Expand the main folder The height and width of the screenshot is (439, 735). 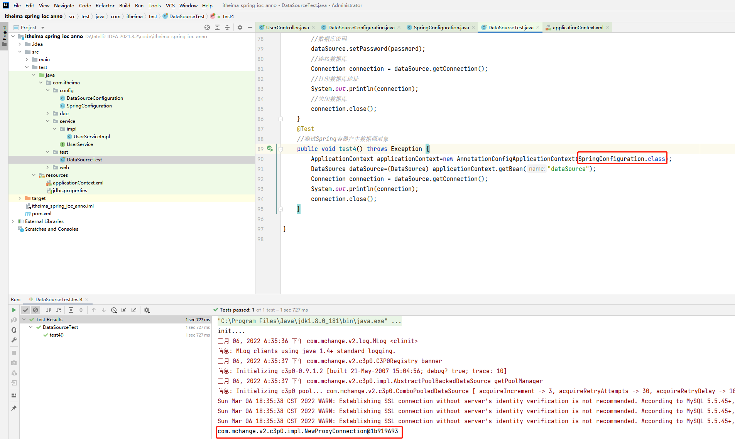(27, 59)
